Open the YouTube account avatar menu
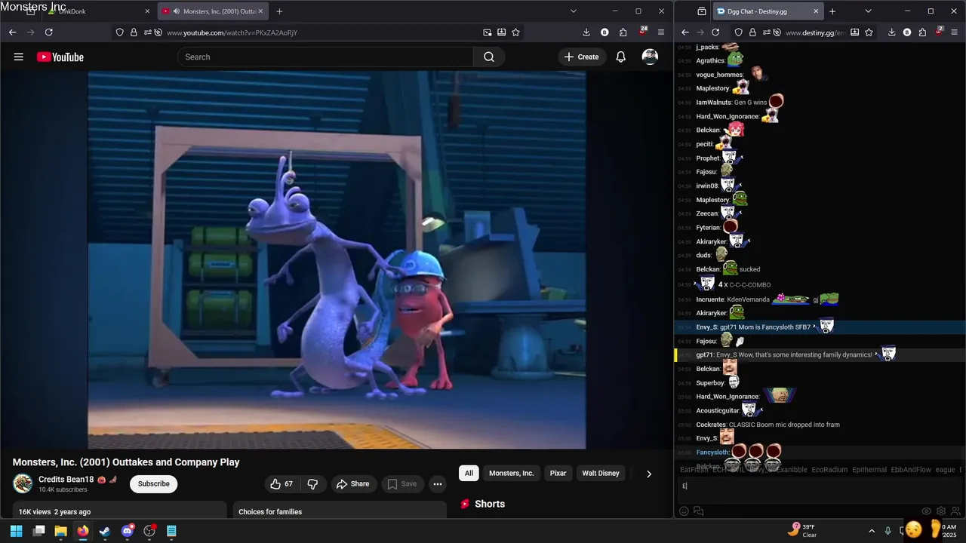Viewport: 966px width, 543px height. pyautogui.click(x=650, y=57)
